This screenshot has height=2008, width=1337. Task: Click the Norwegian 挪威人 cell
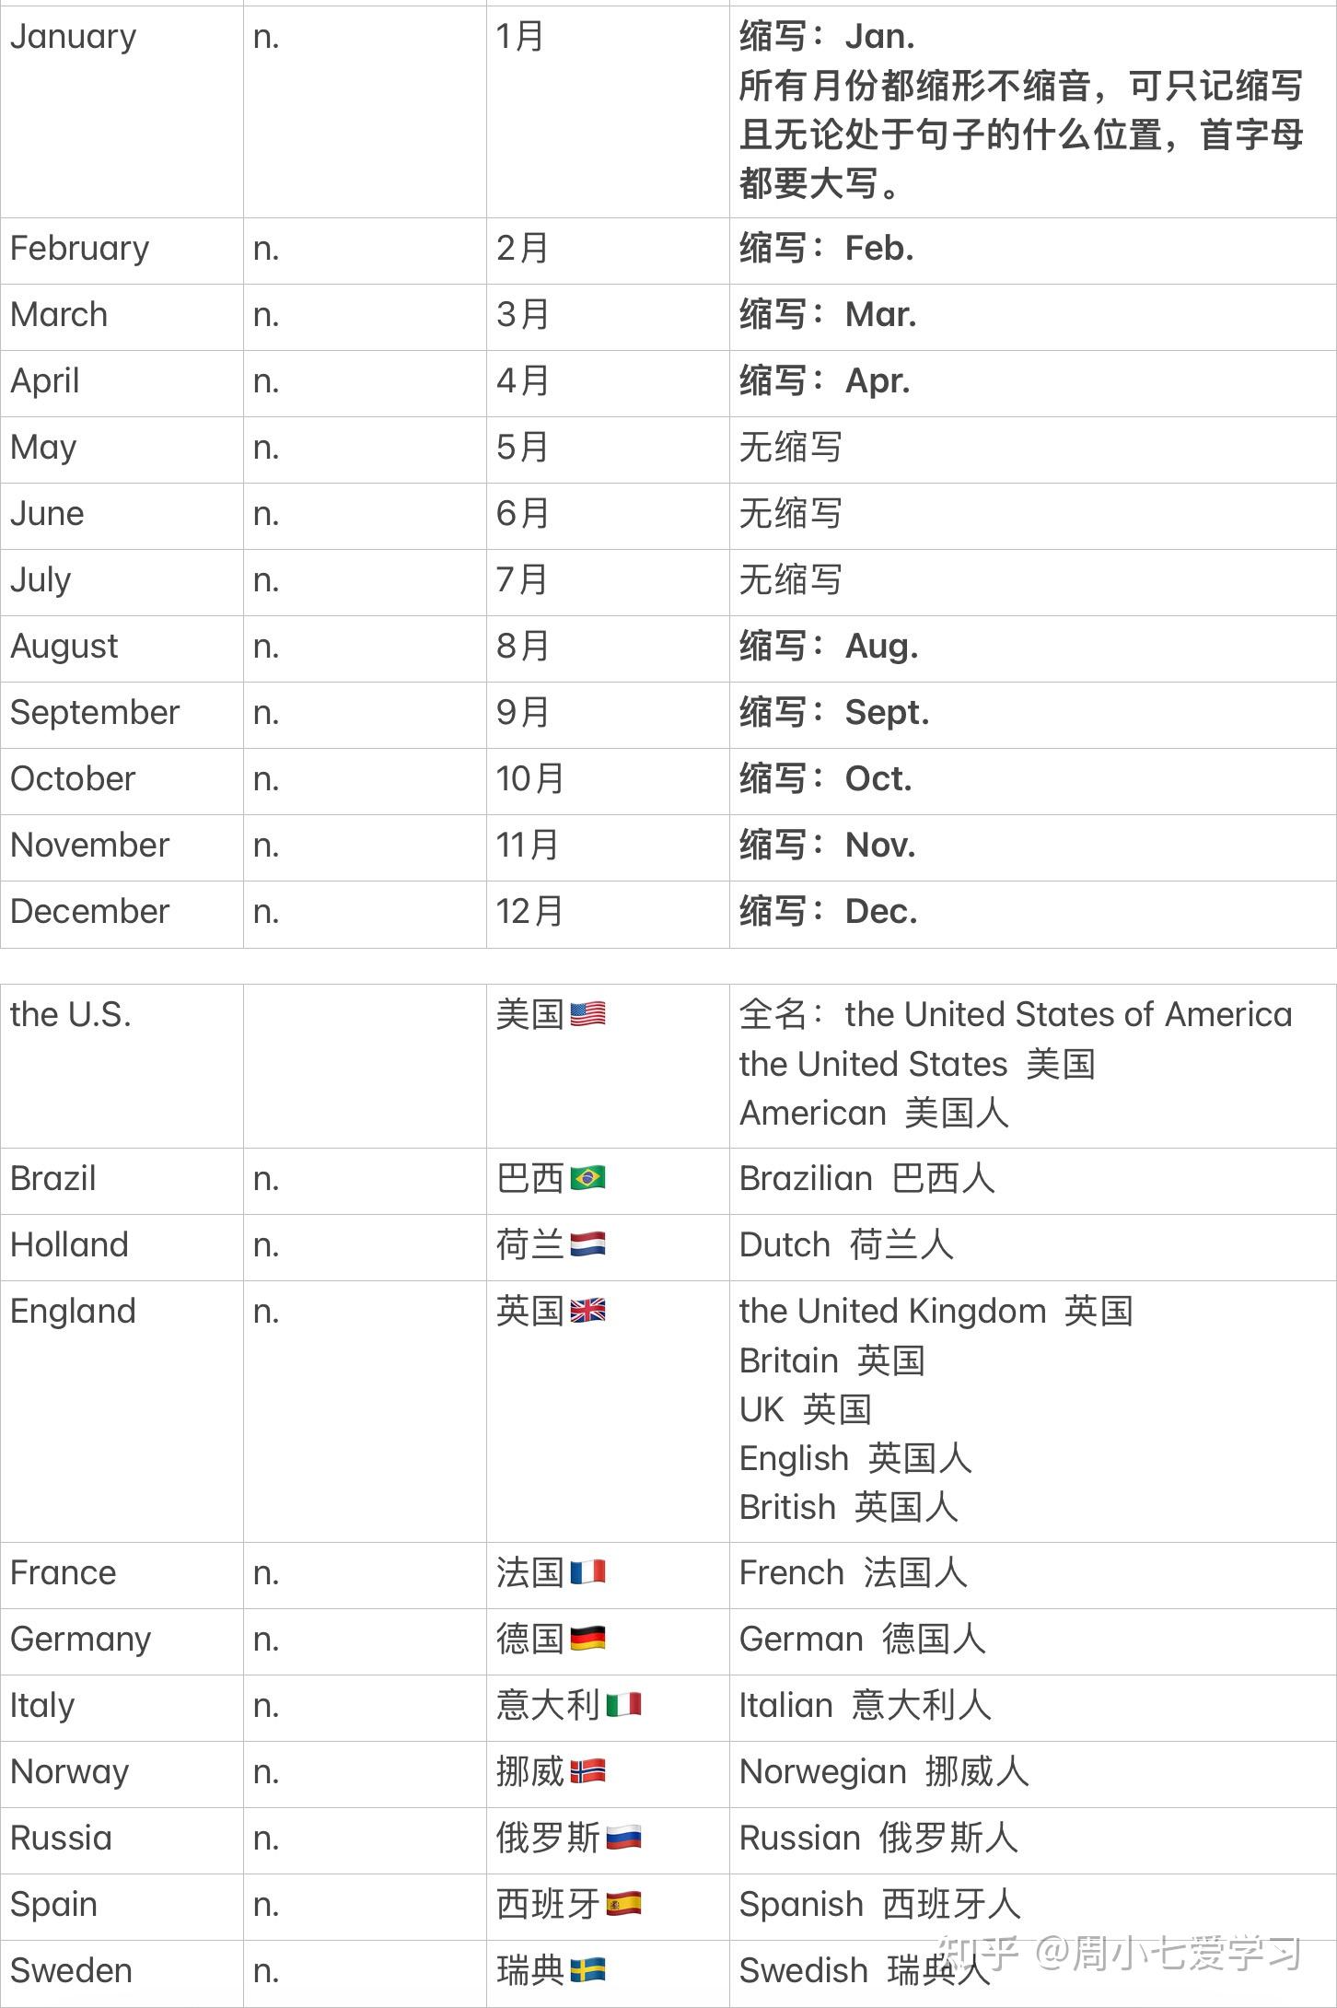tap(1032, 1771)
